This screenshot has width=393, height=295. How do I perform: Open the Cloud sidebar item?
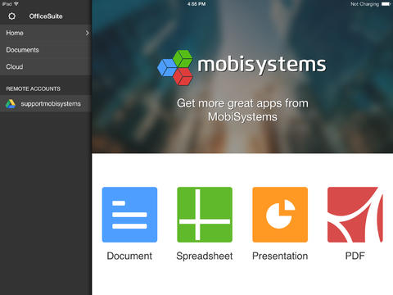[x=46, y=67]
